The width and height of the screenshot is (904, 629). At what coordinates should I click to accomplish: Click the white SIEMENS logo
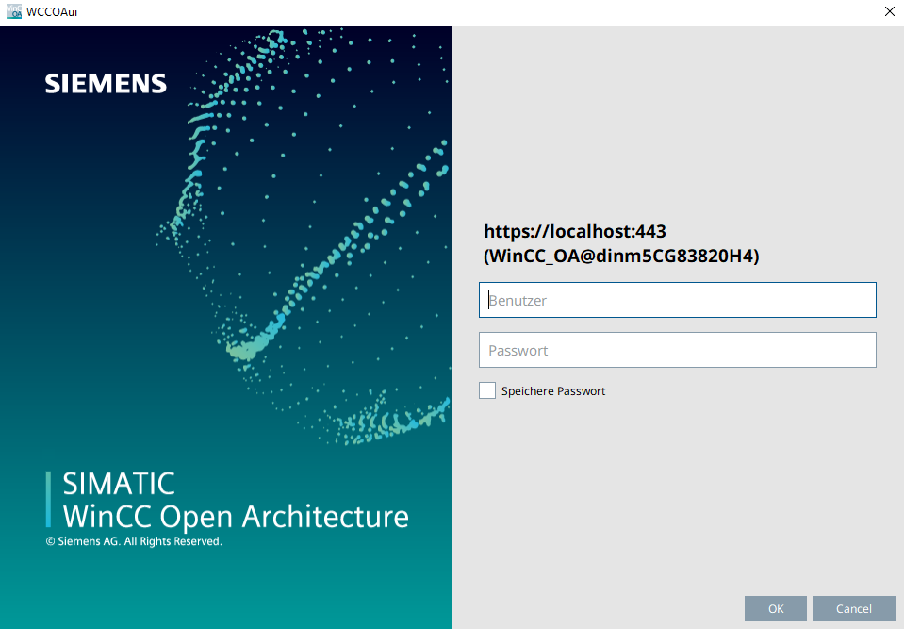[x=106, y=84]
